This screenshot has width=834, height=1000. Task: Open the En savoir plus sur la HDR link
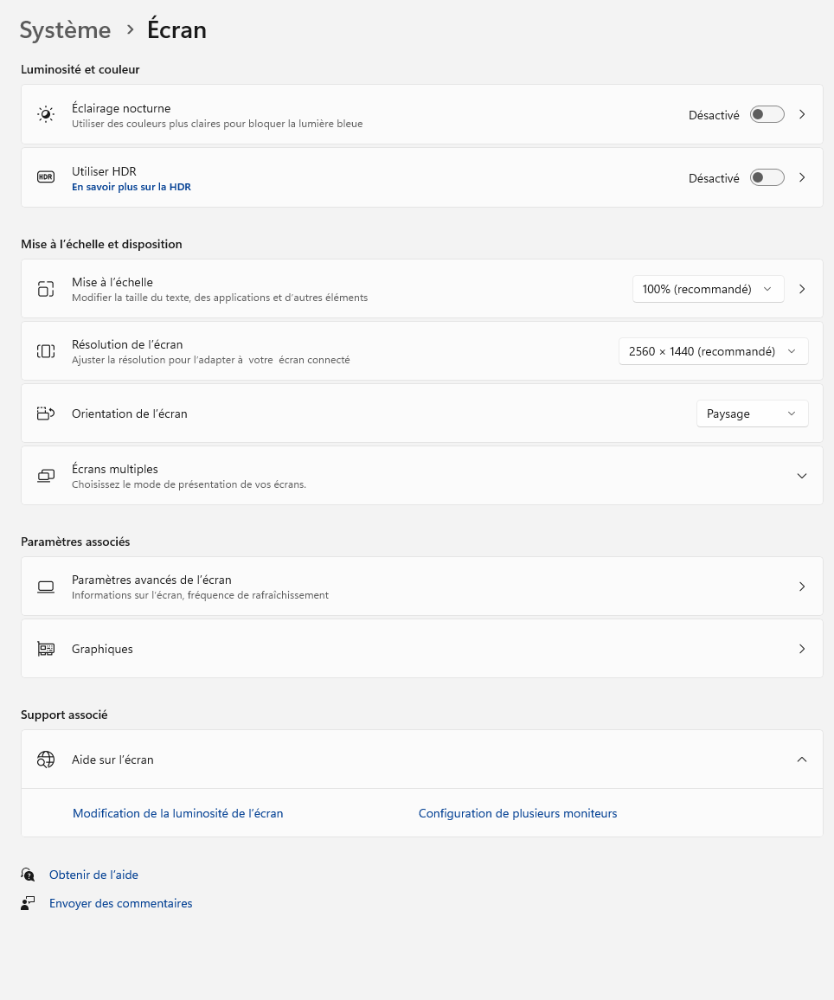(x=132, y=187)
